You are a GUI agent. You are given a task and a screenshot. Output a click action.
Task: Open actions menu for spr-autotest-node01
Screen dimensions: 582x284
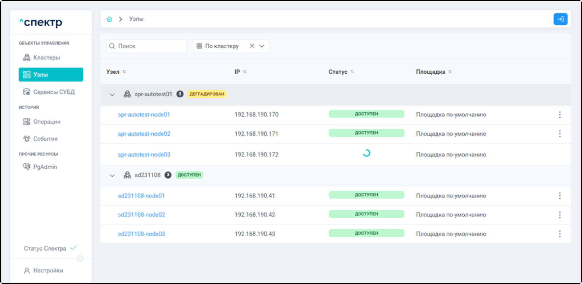tap(560, 115)
